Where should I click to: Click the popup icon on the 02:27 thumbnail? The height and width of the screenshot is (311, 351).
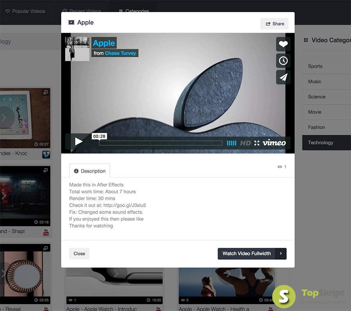tap(46, 92)
